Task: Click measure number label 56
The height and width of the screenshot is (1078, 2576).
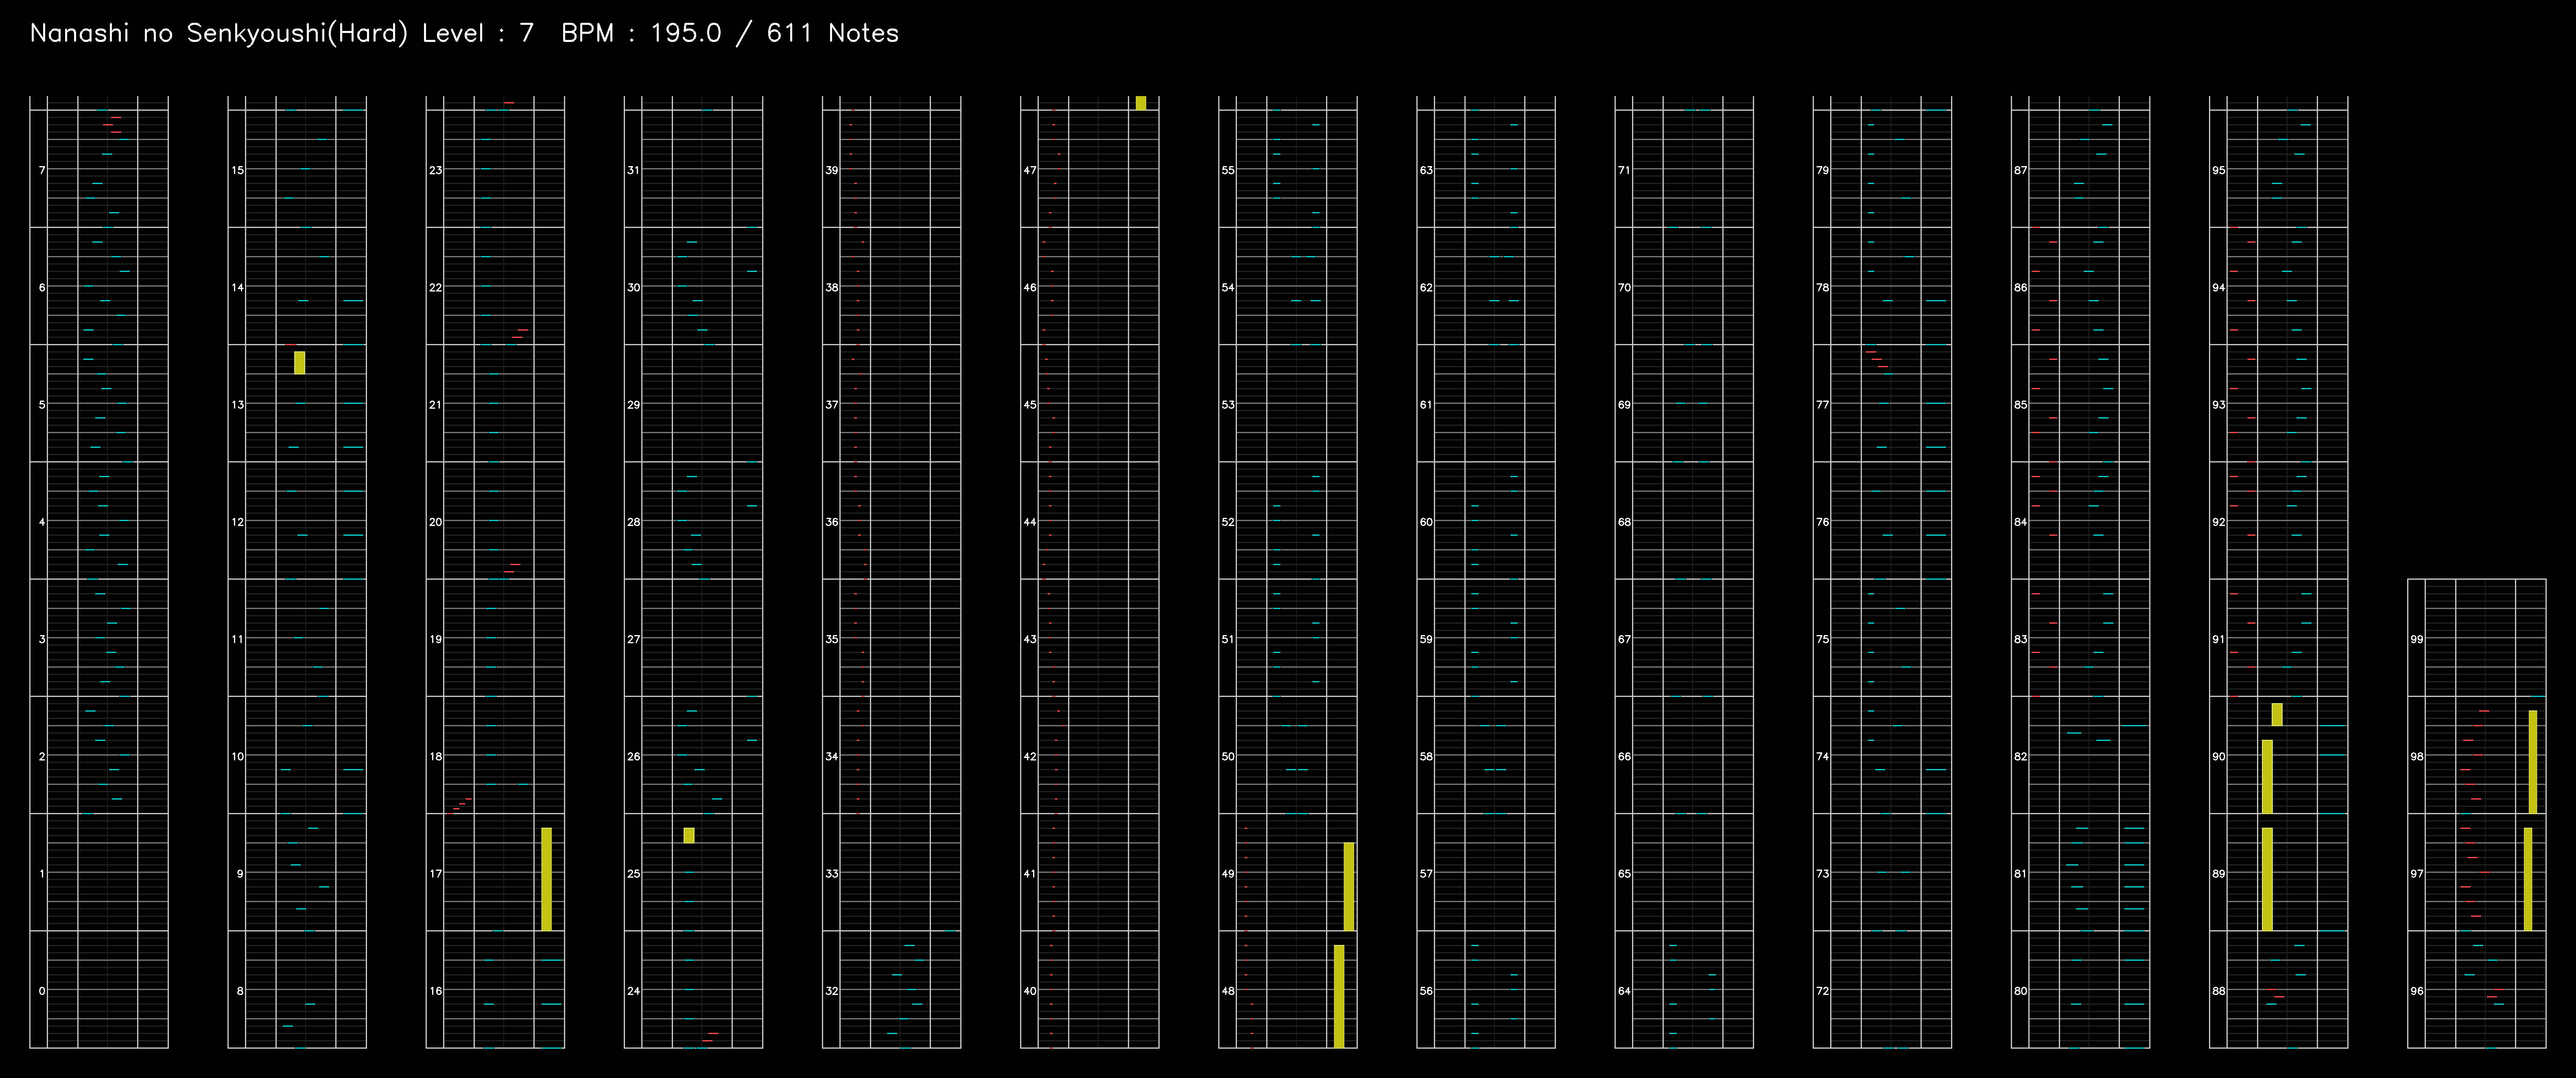Action: (x=1426, y=991)
